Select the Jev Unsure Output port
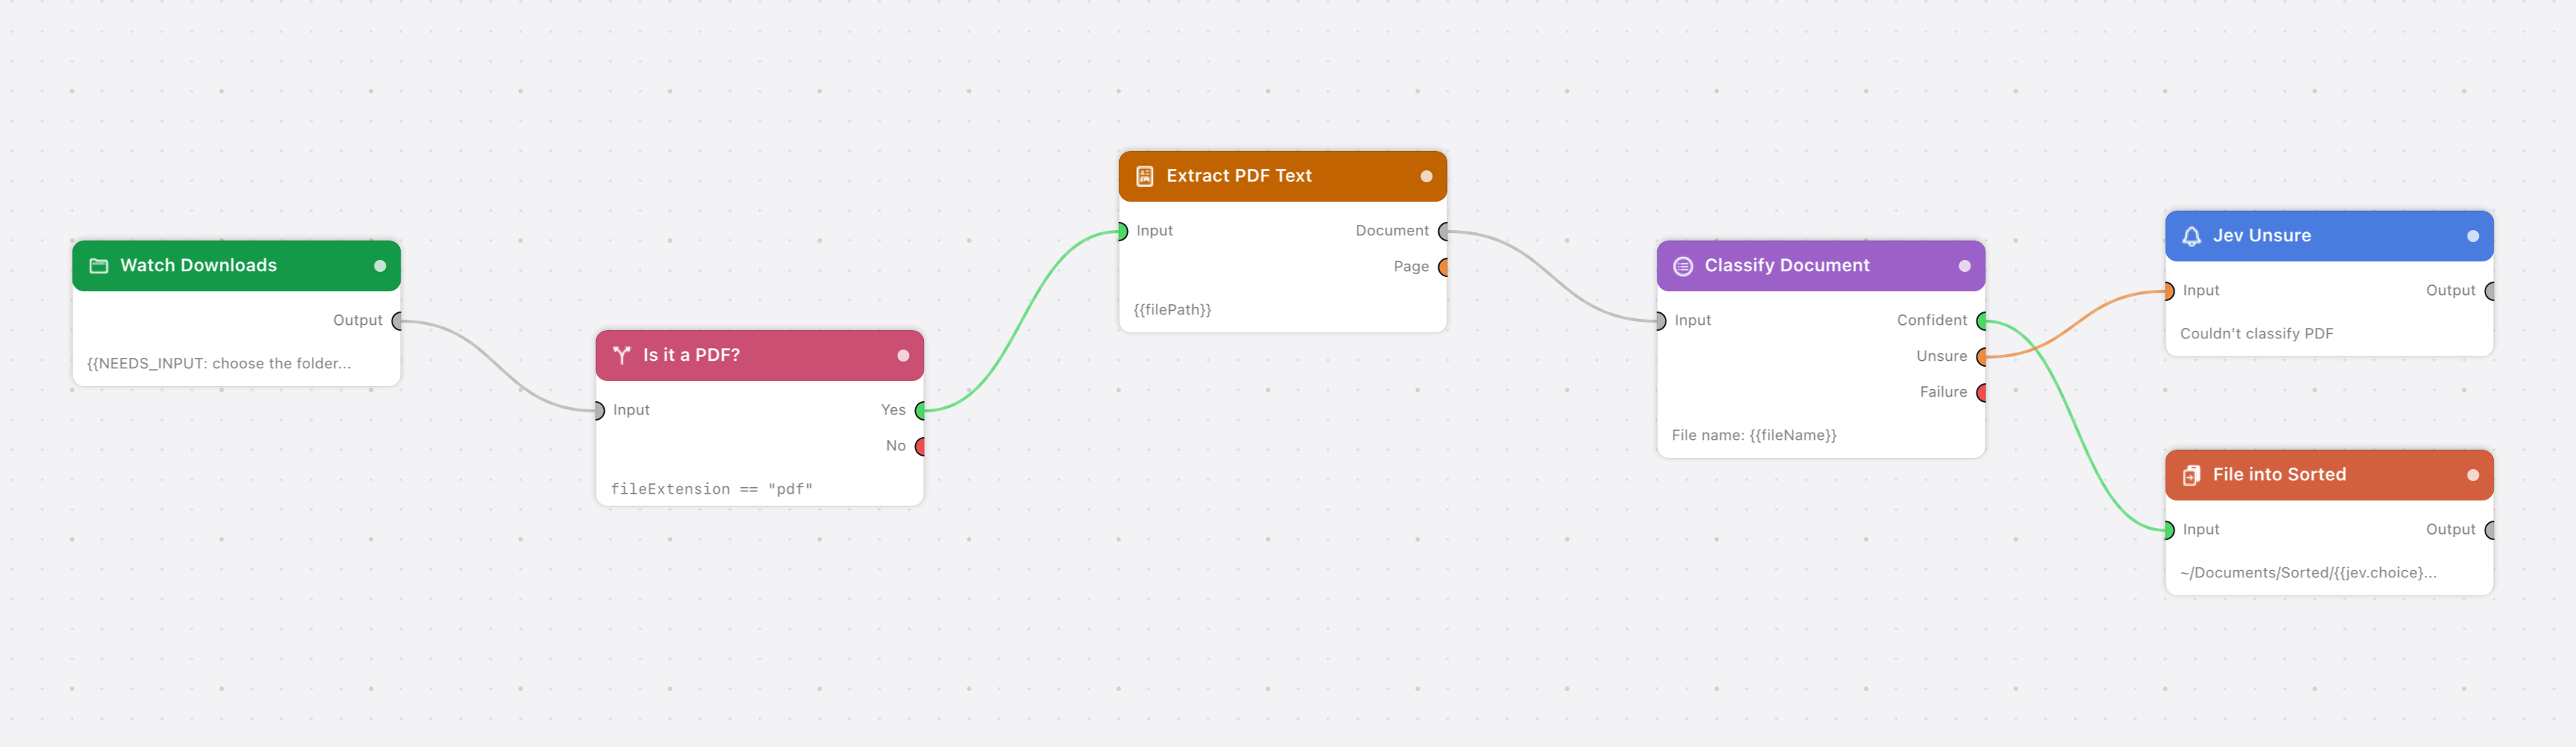 [2489, 291]
